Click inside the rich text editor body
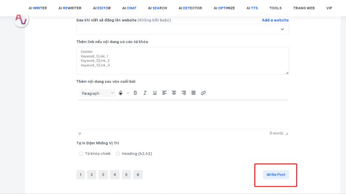Image resolution: width=346 pixels, height=194 pixels. pos(183,114)
